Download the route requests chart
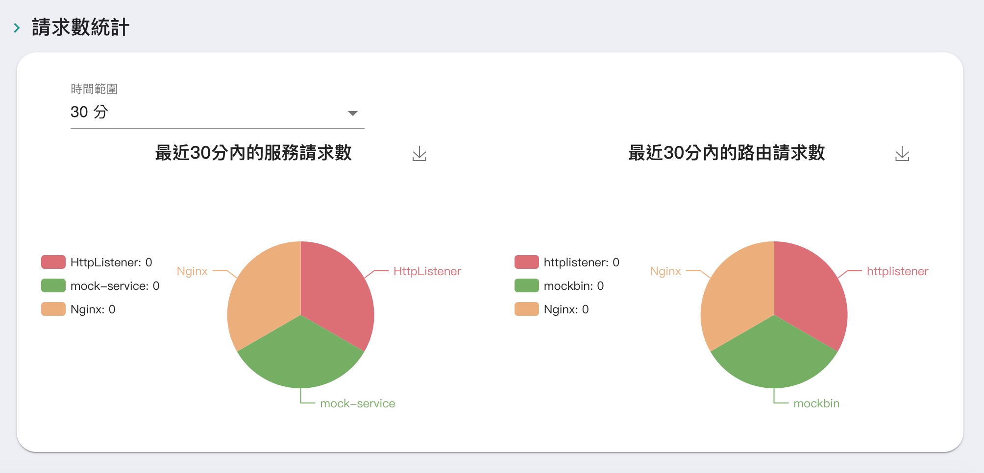Viewport: 984px width, 473px height. (902, 154)
